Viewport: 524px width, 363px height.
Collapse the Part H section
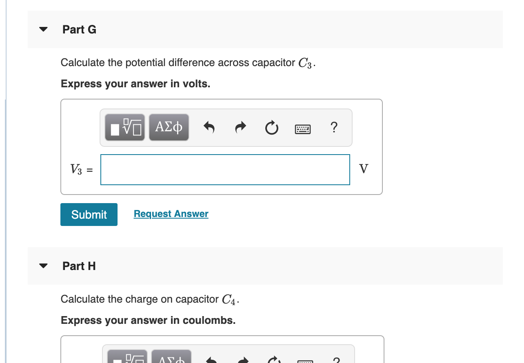(x=43, y=266)
